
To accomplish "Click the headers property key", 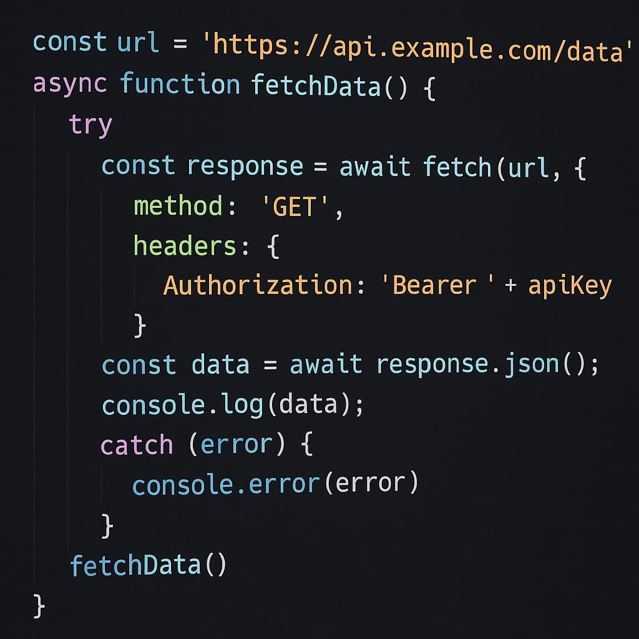I will pyautogui.click(x=185, y=245).
